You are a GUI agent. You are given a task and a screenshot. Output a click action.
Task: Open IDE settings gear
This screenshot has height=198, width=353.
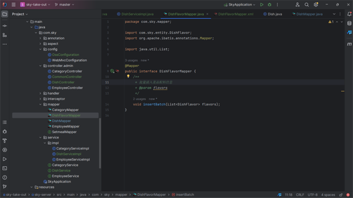coord(316,5)
